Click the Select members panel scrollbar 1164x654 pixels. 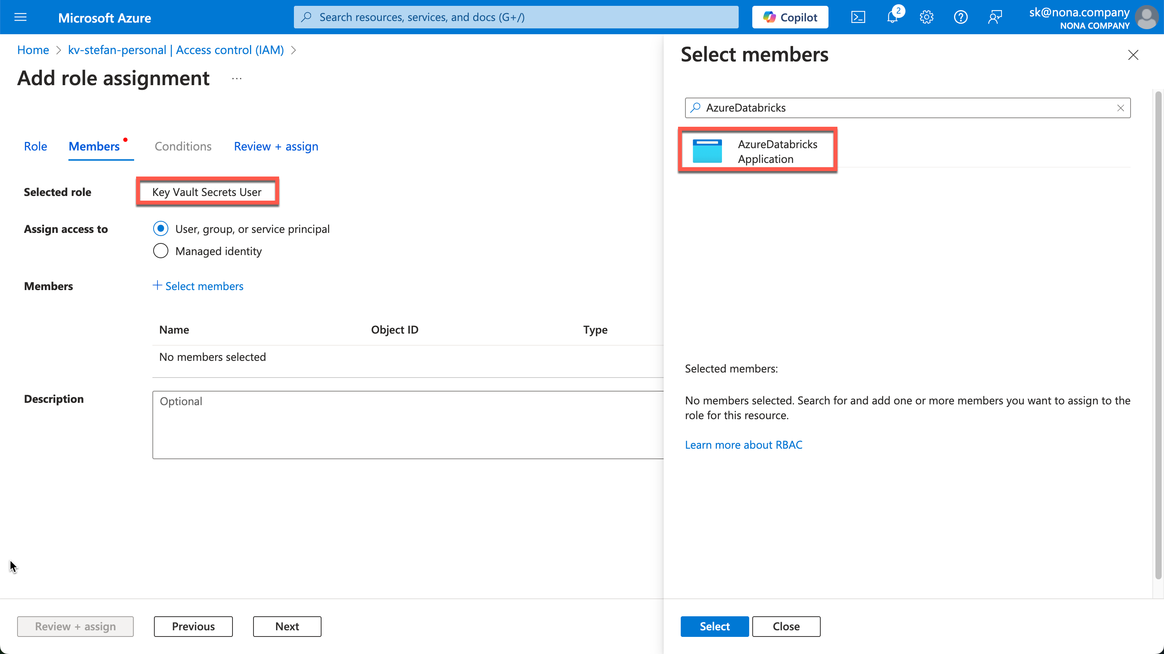tap(1158, 334)
